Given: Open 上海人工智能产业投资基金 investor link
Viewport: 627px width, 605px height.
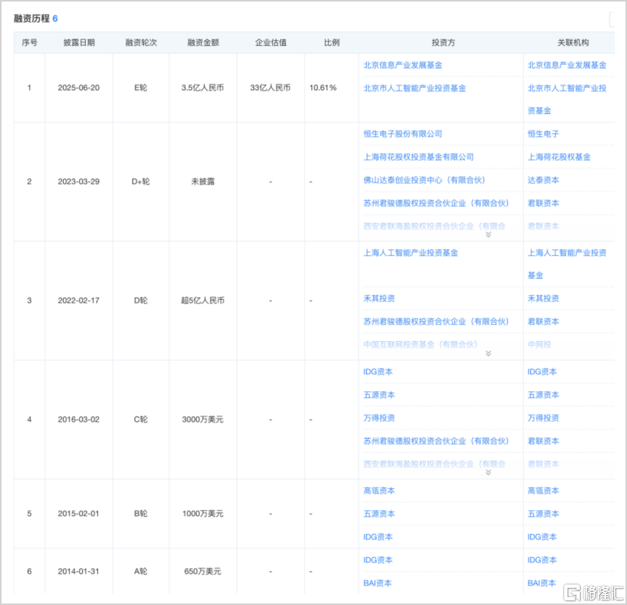Looking at the screenshot, I should (411, 253).
